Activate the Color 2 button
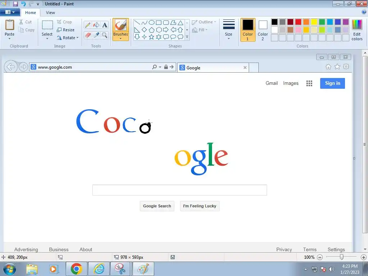Viewport: 368px width, 276px height. pyautogui.click(x=263, y=30)
